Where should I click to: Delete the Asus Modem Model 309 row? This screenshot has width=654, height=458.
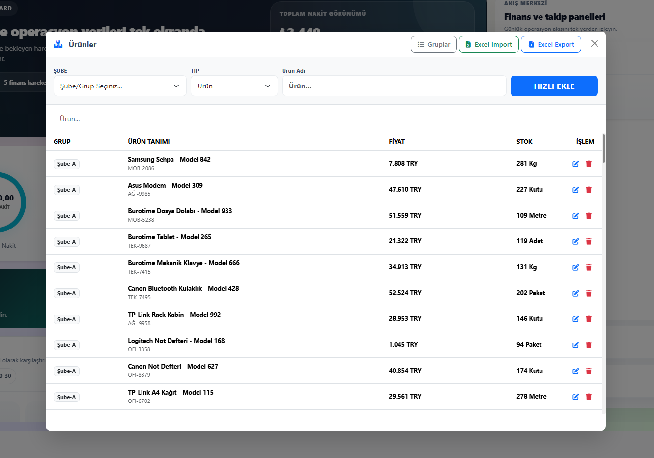(589, 190)
